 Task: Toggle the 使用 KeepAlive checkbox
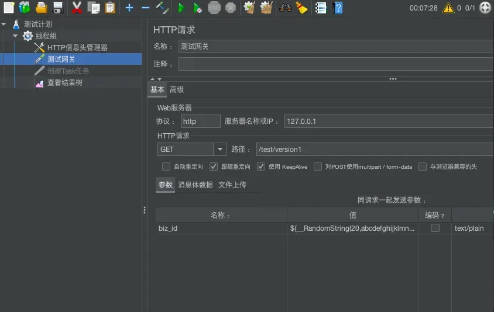click(x=261, y=167)
